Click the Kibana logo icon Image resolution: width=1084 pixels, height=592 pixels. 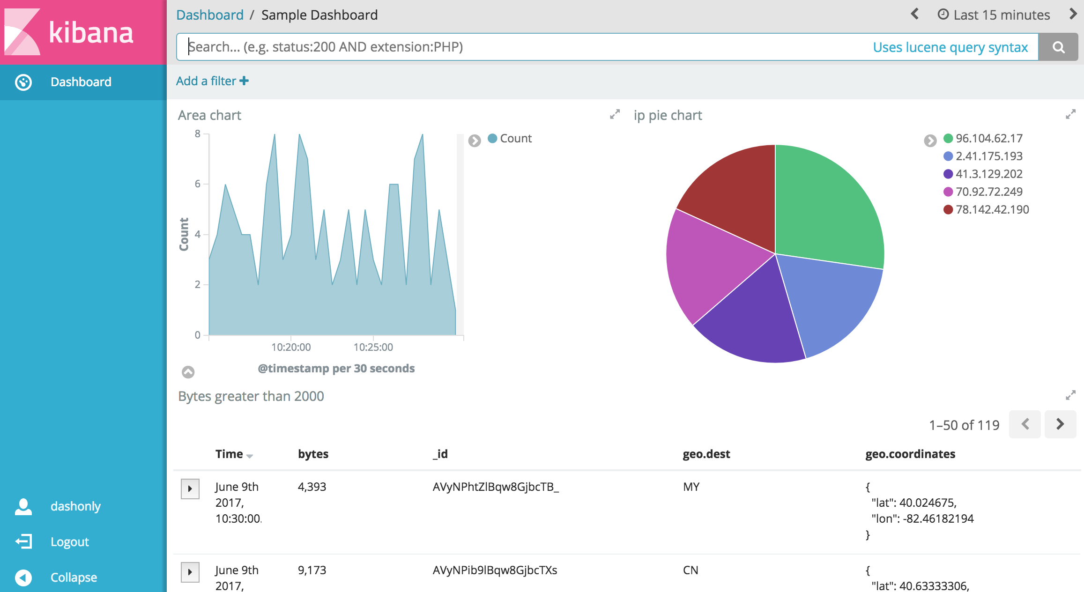(x=22, y=32)
